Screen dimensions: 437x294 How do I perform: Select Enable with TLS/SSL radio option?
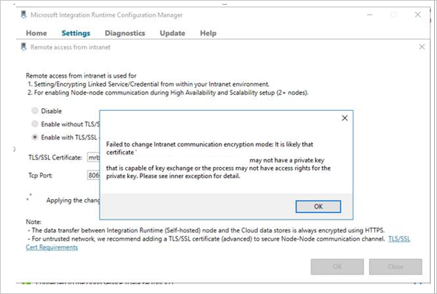pyautogui.click(x=35, y=136)
